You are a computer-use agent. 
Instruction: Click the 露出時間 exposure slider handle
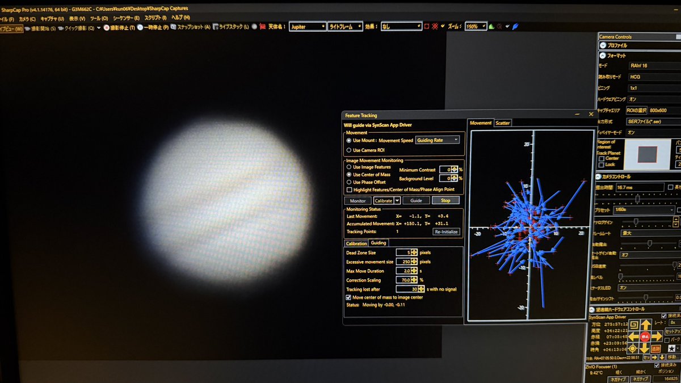click(638, 199)
